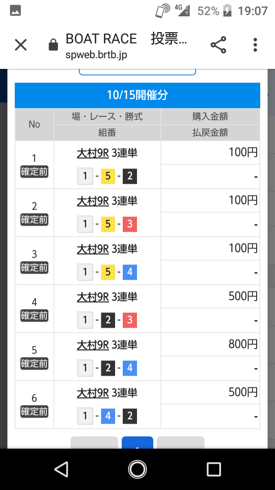
Task: Tap the 確定前 status badge for bet 5
Action: click(34, 364)
